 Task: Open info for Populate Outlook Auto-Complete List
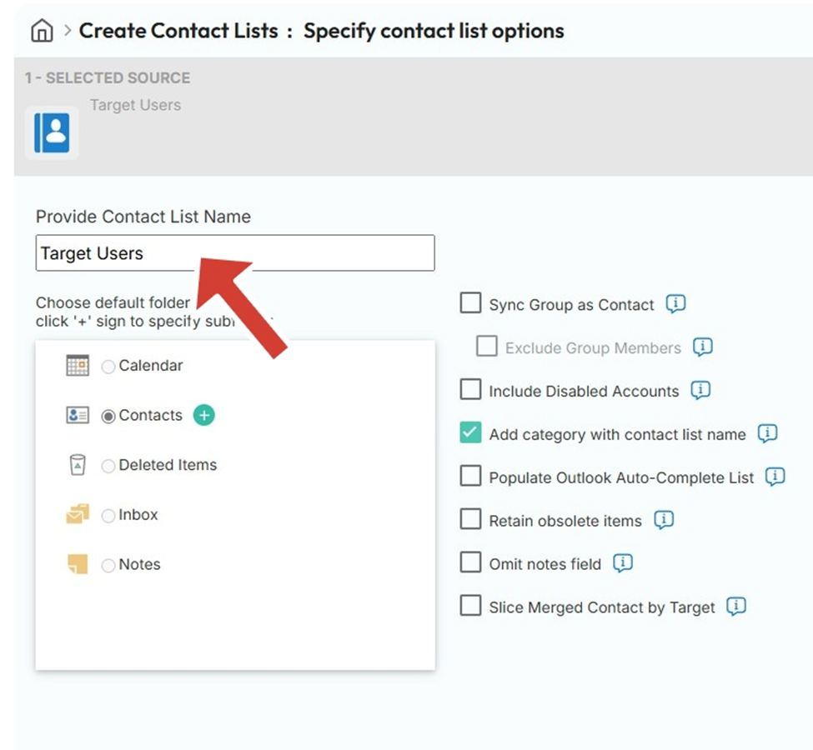pos(775,477)
